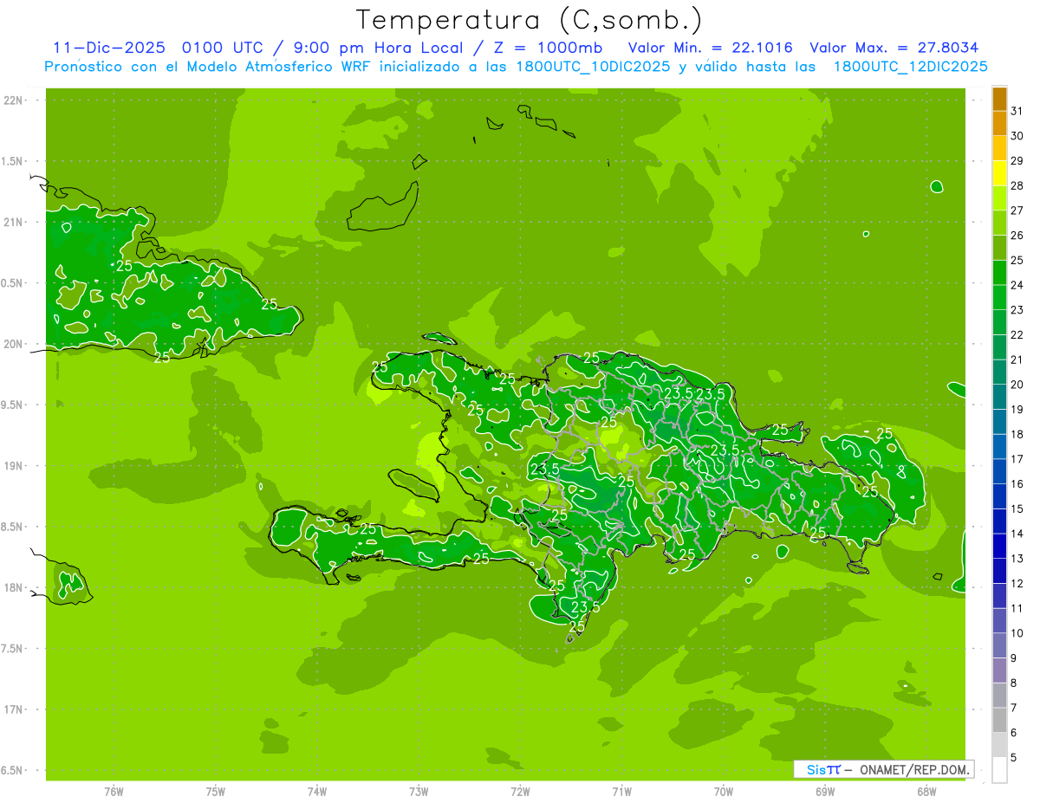Viewport: 1040px width, 803px height.
Task: Click the 'ONAMET/REP.DOM.' credit label
Action: tap(913, 769)
